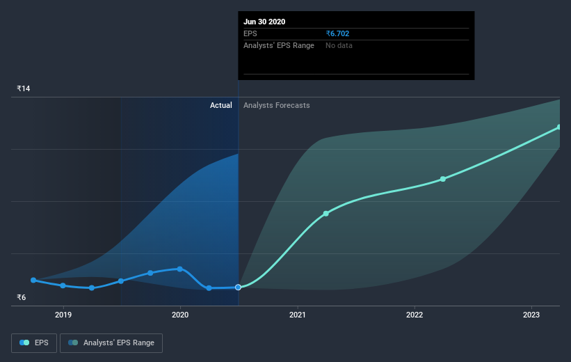Select the last forecast point in 2023
Viewport: 571px width, 362px height.
click(x=559, y=127)
